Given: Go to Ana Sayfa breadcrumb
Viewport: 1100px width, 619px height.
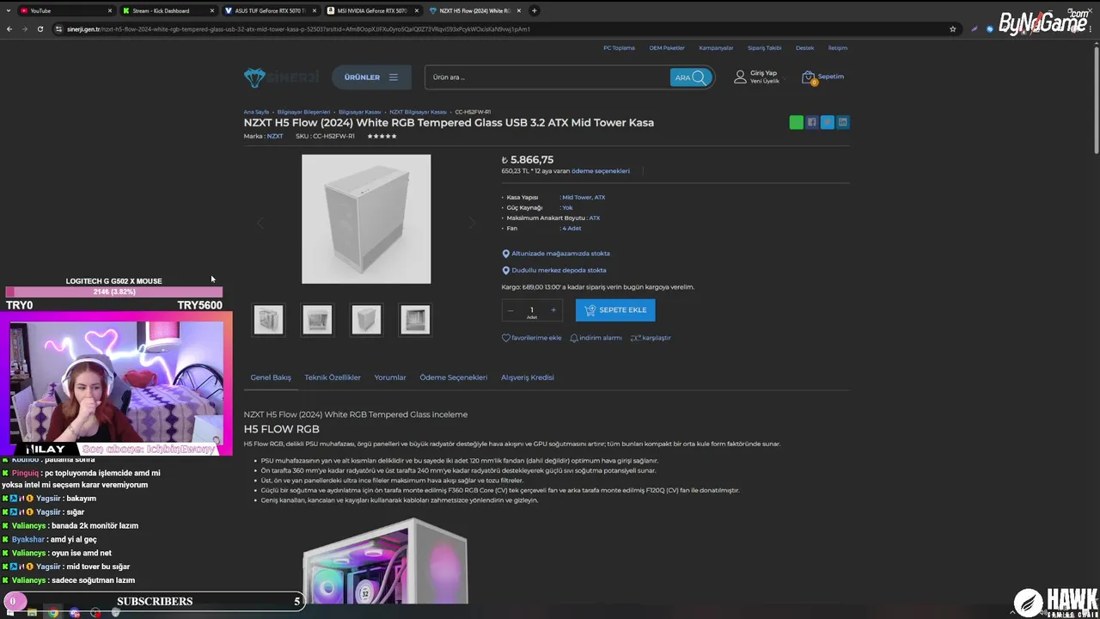Looking at the screenshot, I should pos(256,112).
